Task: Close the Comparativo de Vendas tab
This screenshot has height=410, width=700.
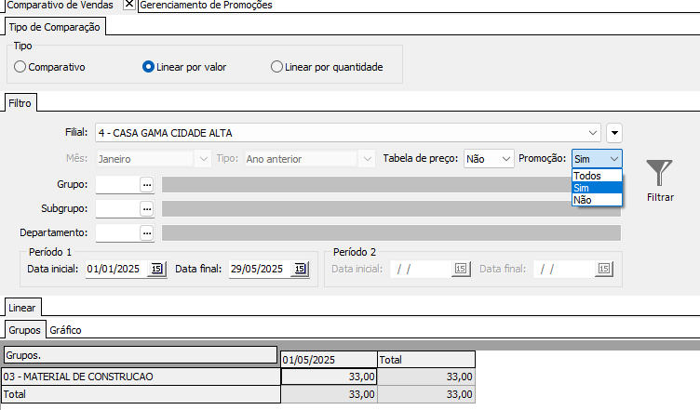Action: 129,5
